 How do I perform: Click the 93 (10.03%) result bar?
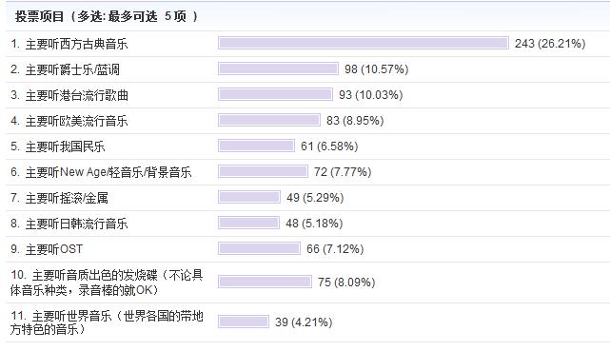[x=275, y=94]
